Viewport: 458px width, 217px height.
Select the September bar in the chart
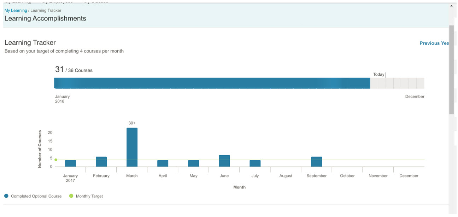[317, 162]
